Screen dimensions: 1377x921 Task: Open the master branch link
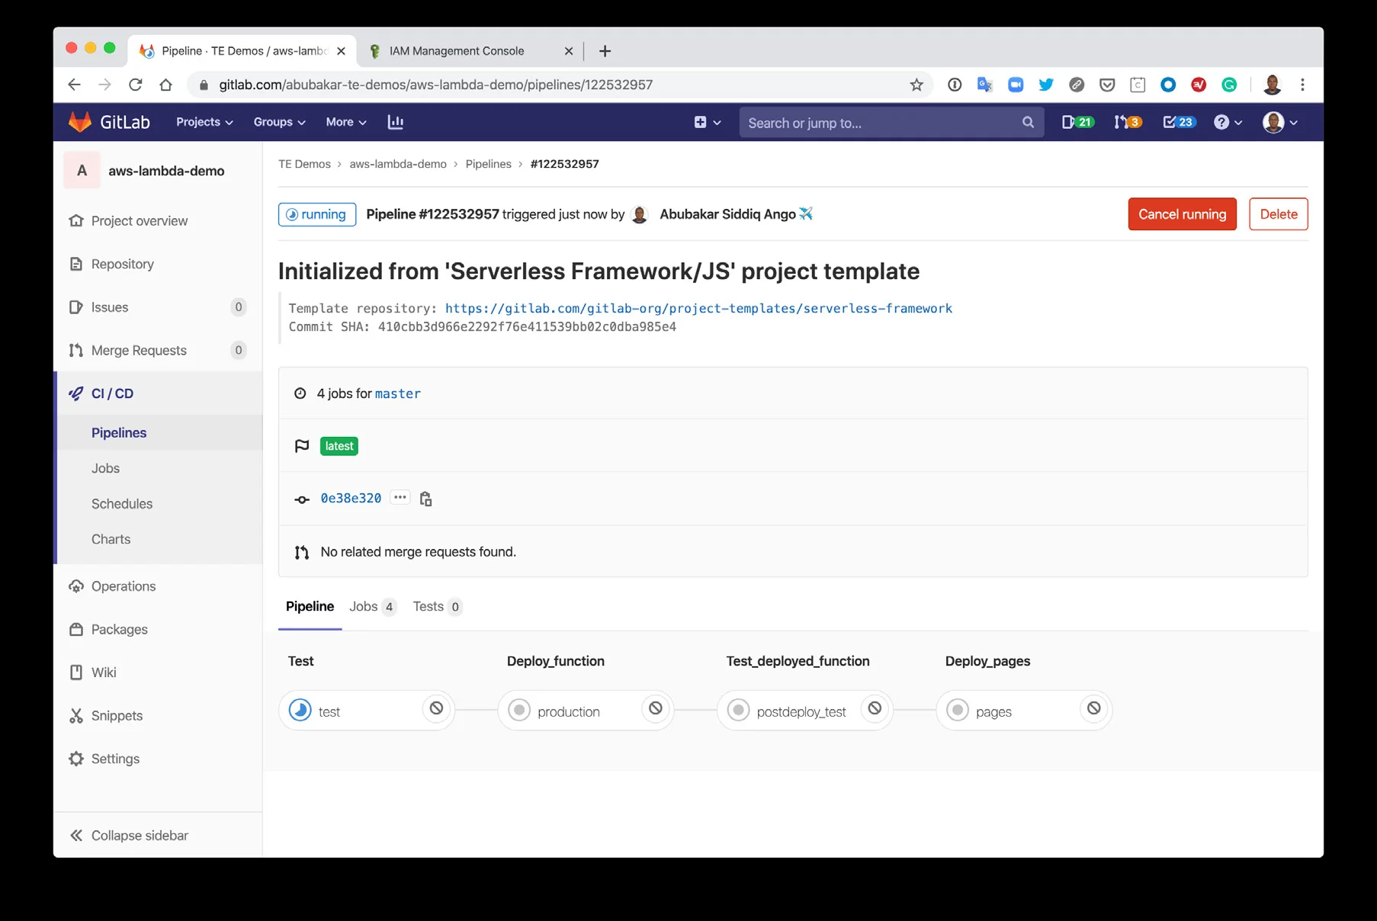pos(397,393)
